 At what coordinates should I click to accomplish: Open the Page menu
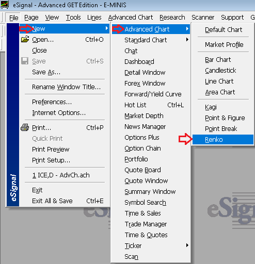pos(31,18)
